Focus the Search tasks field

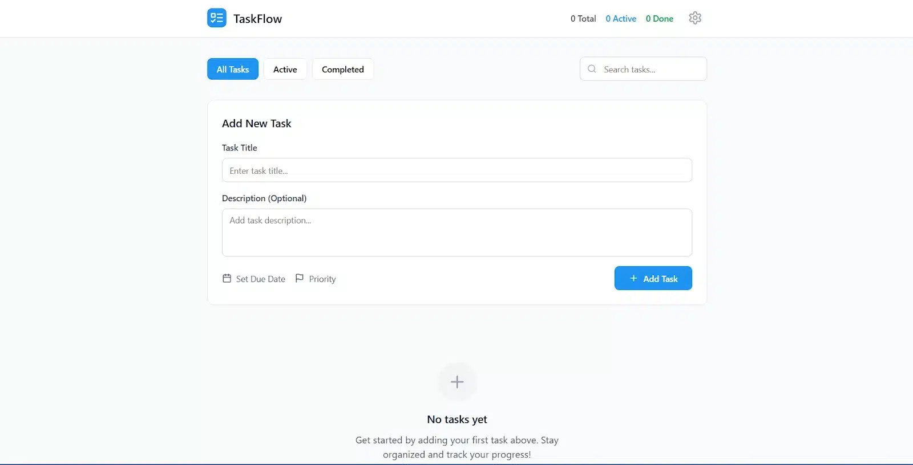point(643,69)
